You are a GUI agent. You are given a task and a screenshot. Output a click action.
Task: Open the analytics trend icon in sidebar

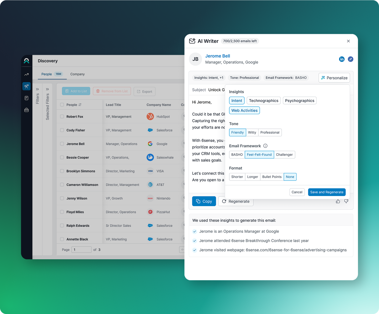click(x=26, y=74)
